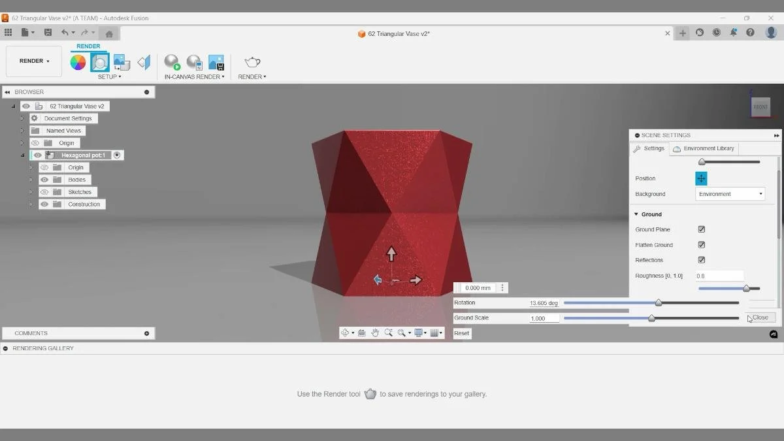784x441 pixels.
Task: Disable the Reflections checkbox
Action: (x=701, y=259)
